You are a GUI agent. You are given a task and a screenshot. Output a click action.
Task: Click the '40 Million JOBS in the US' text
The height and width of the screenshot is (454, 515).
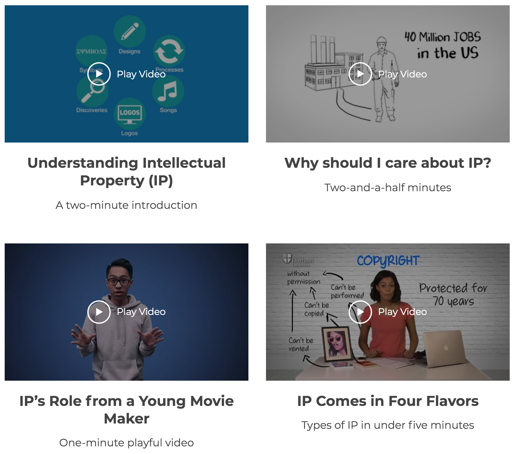tap(443, 45)
